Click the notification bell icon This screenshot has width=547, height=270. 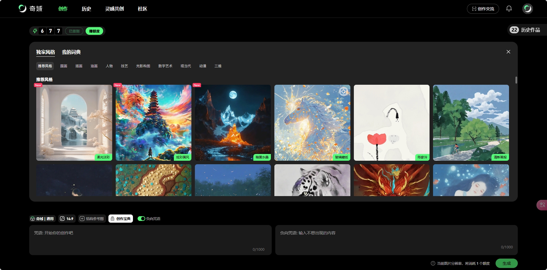point(509,9)
